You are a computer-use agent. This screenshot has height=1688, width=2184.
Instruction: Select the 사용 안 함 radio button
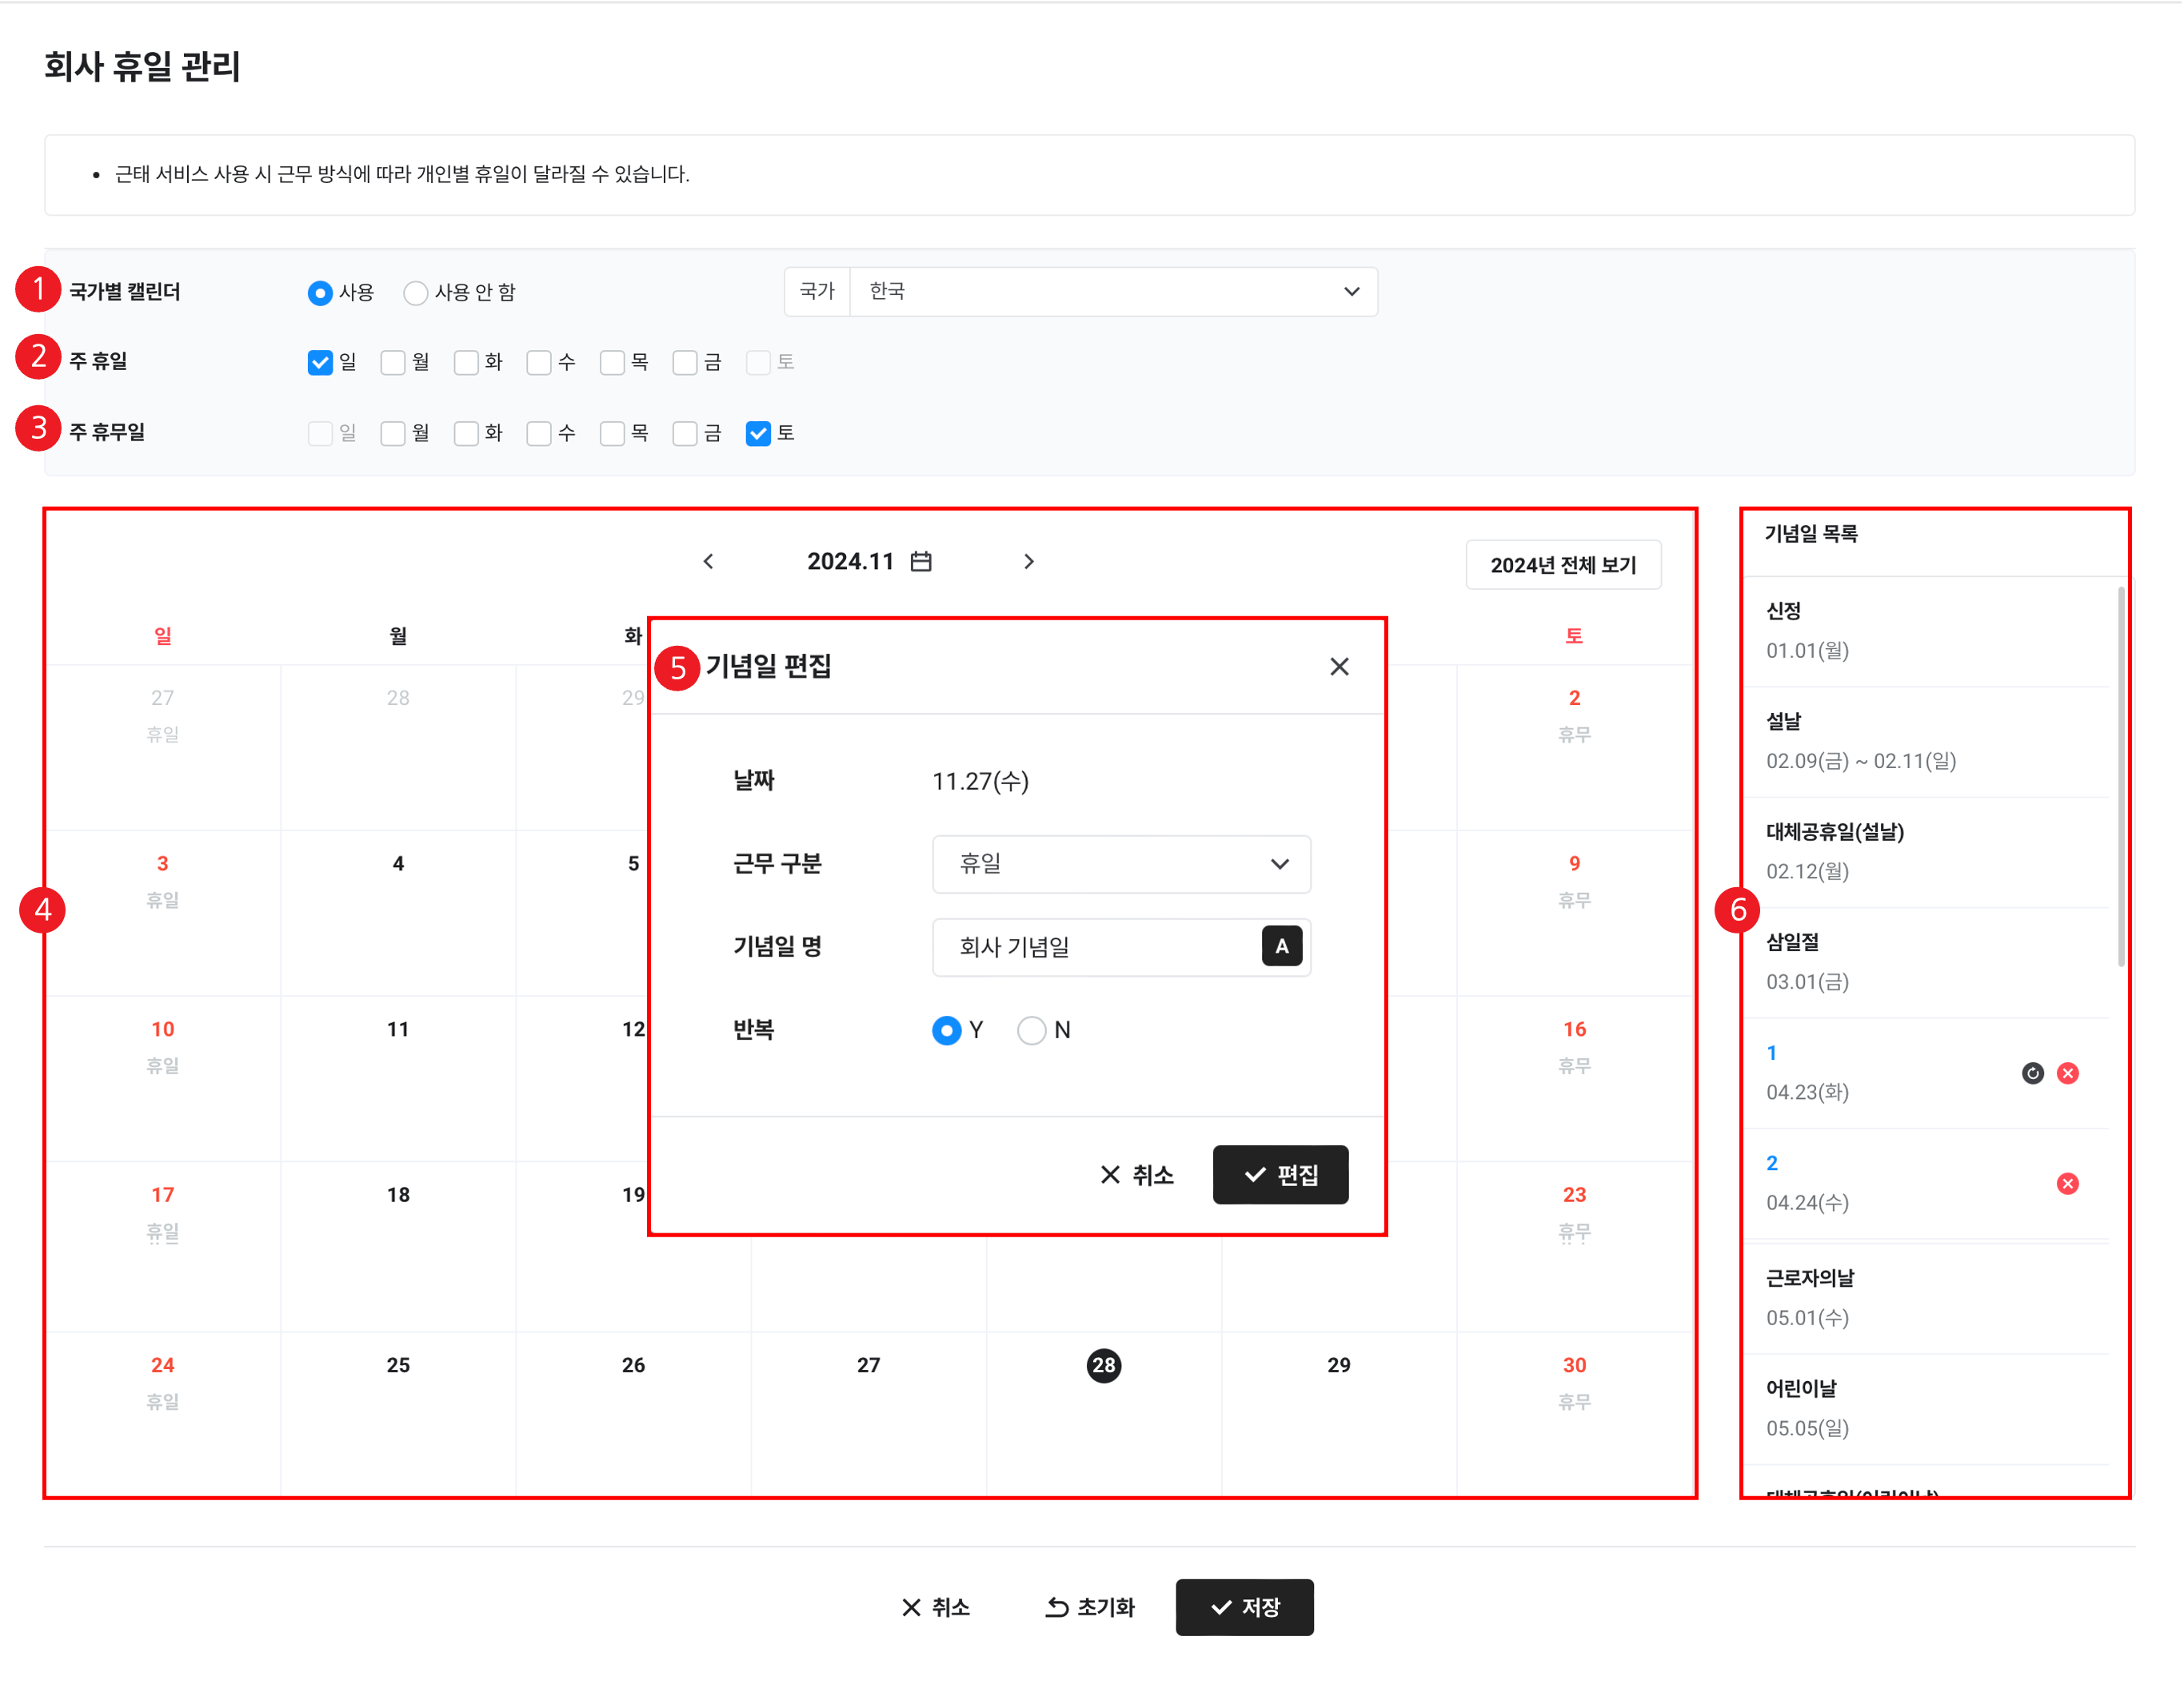coord(416,293)
